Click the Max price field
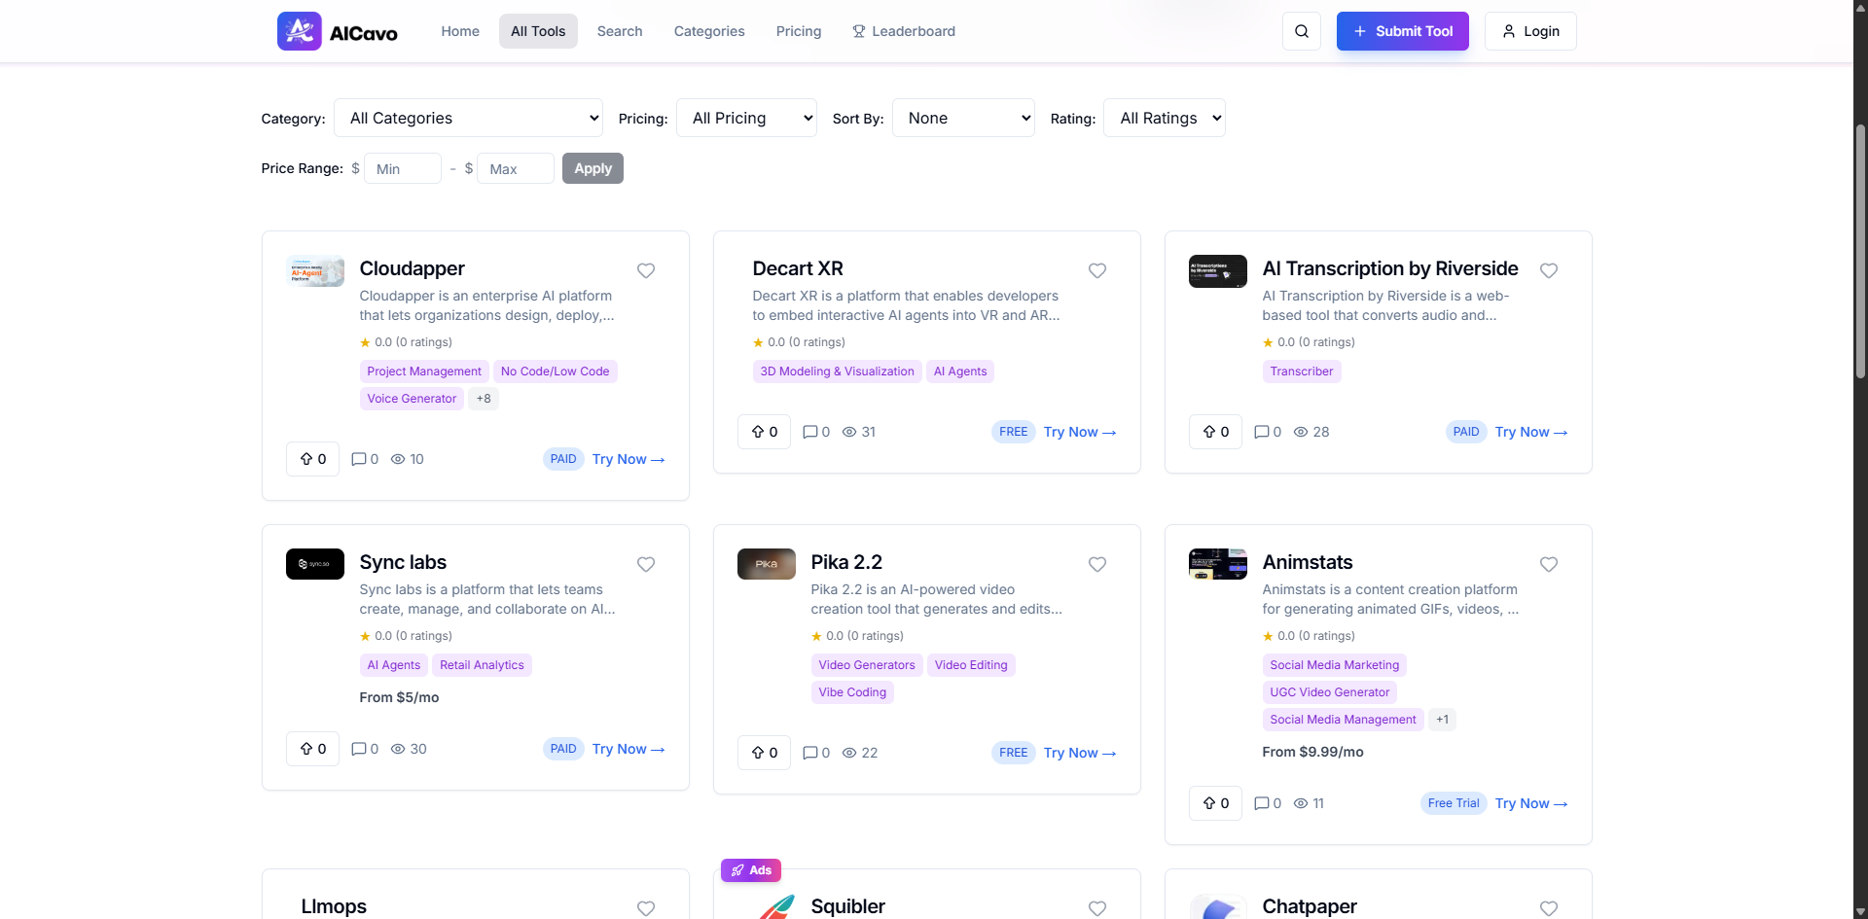This screenshot has width=1868, height=919. (x=516, y=168)
